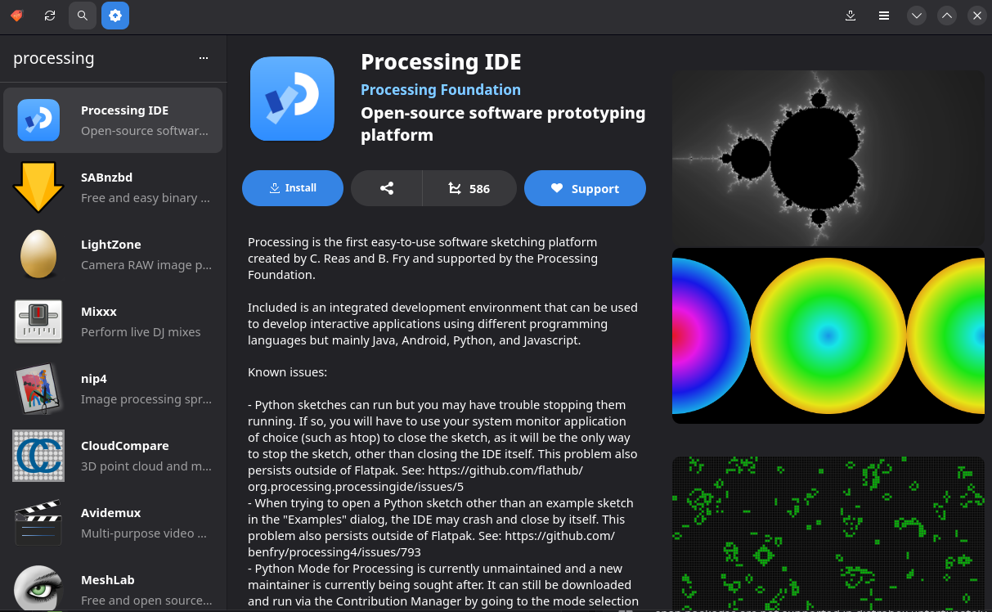The height and width of the screenshot is (612, 992).
Task: Select Avidemux in results list
Action: pos(113,523)
